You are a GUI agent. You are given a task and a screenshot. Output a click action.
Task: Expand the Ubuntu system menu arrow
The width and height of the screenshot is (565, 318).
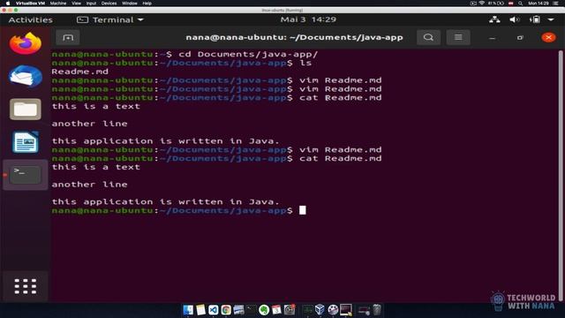[x=551, y=19]
